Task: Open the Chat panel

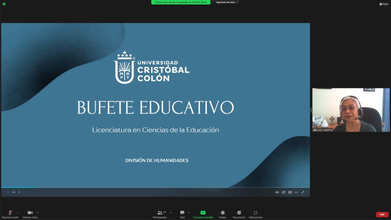Action: (x=182, y=214)
